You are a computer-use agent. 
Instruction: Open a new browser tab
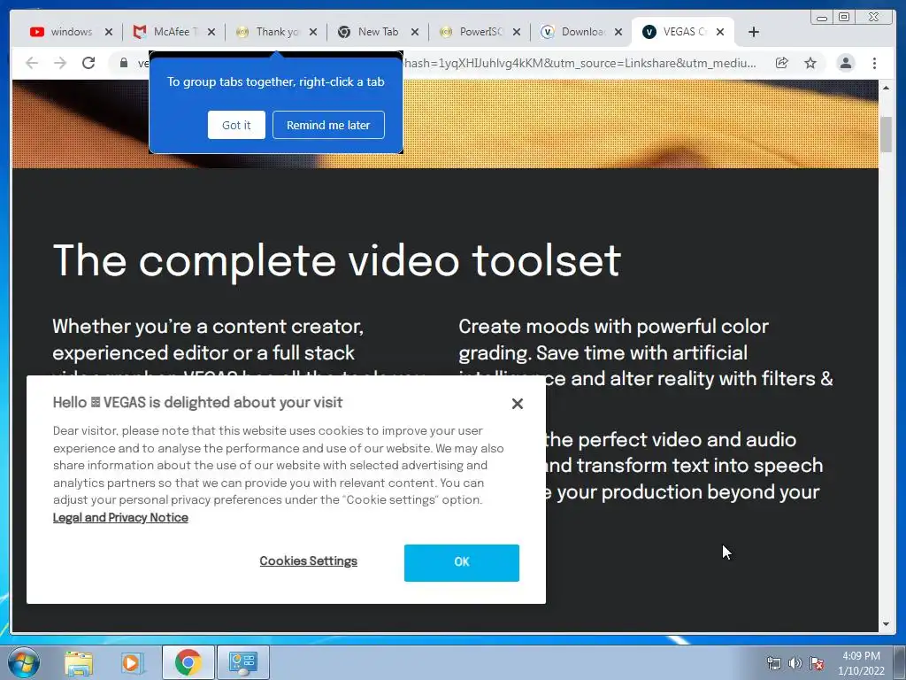point(754,32)
